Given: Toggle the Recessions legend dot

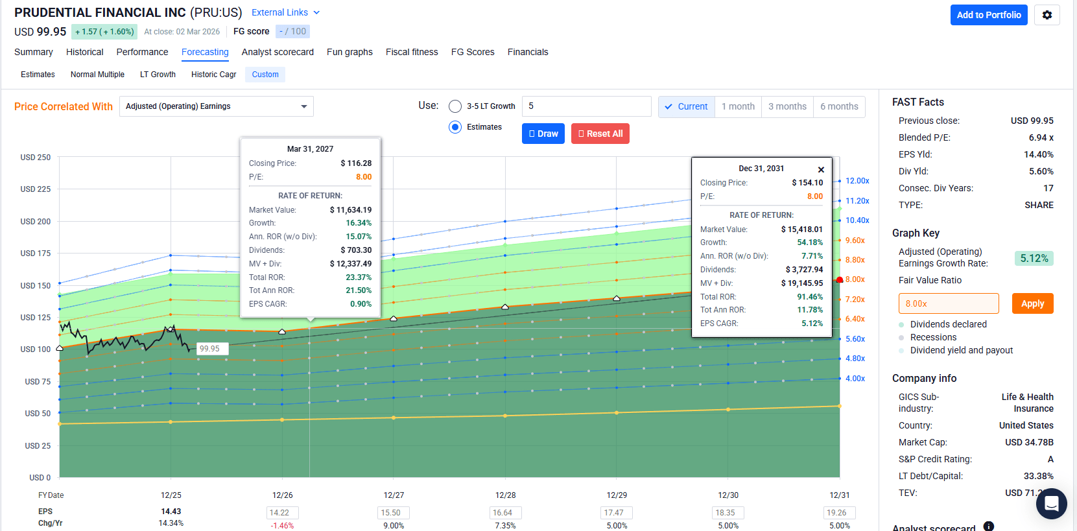Looking at the screenshot, I should (x=901, y=337).
